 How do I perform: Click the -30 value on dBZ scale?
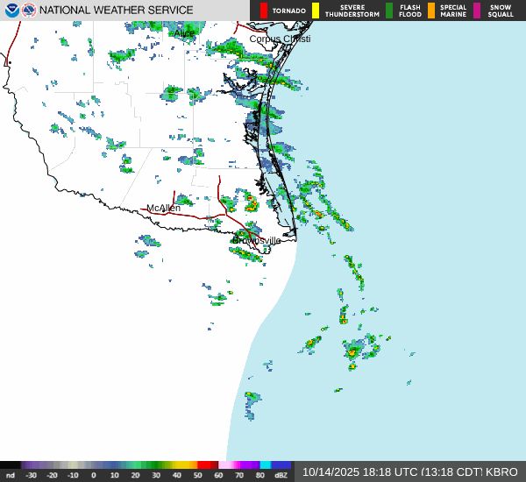click(32, 475)
